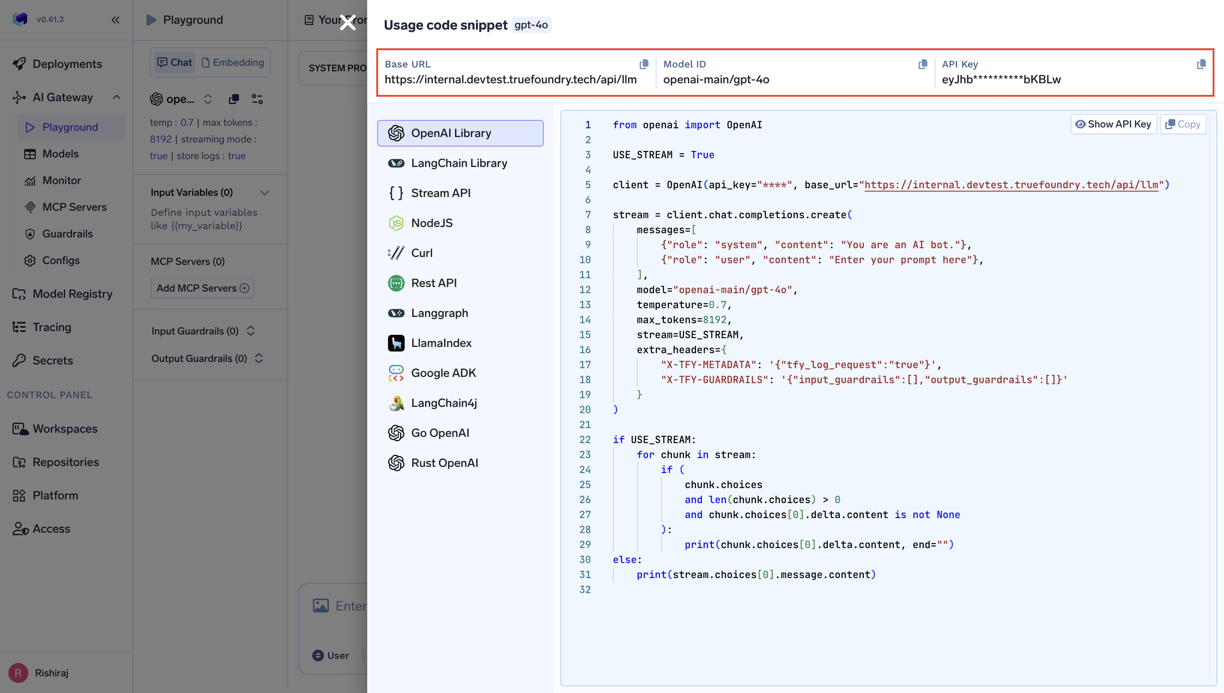Show the hidden API Key

point(1114,124)
